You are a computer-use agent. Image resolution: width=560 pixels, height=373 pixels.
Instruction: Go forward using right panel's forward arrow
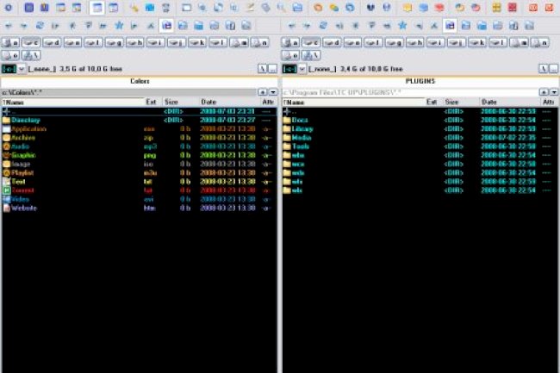pos(308,26)
